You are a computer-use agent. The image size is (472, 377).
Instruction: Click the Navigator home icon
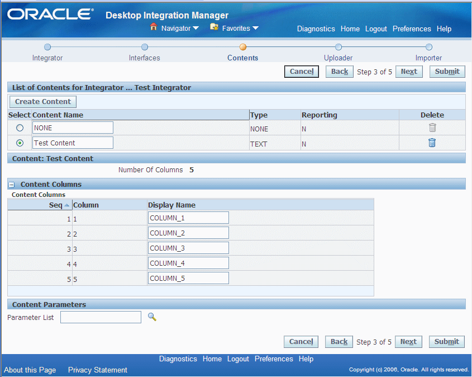coord(154,27)
